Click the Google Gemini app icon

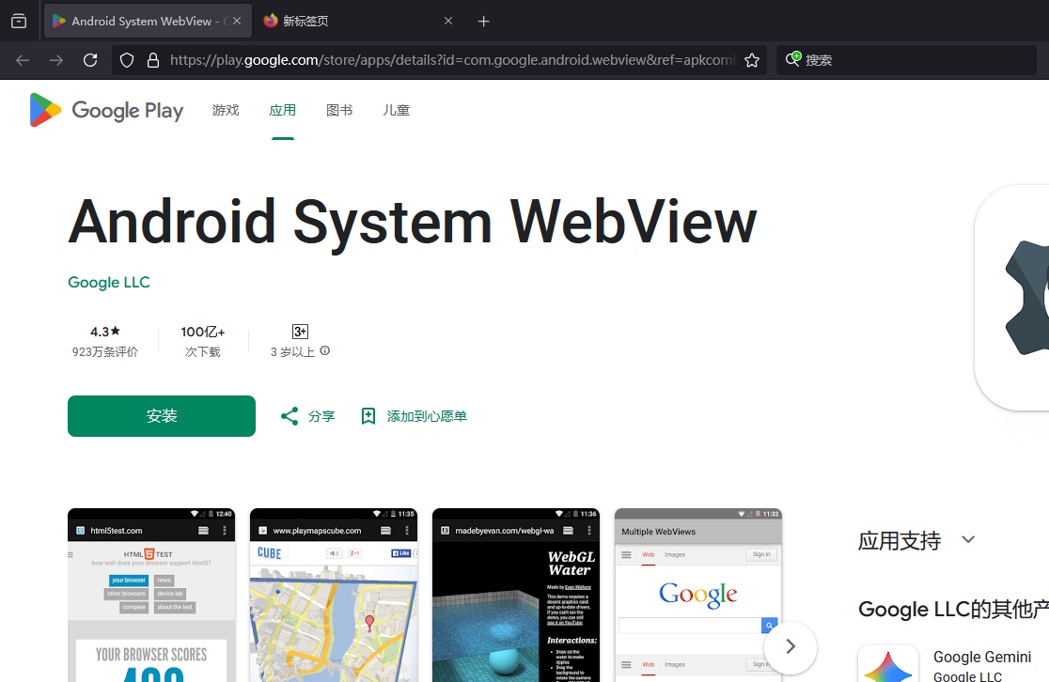(887, 665)
